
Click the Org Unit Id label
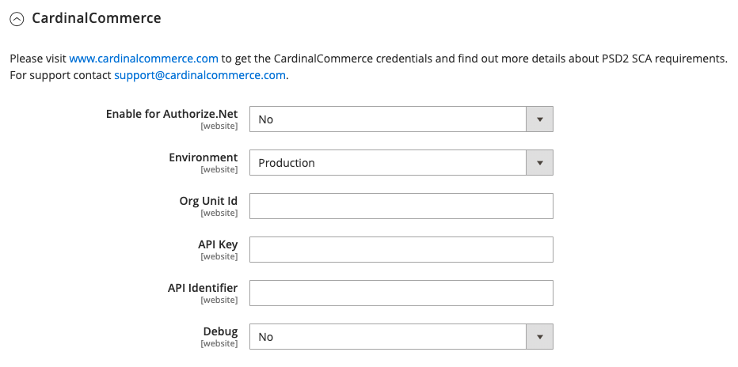coord(208,201)
